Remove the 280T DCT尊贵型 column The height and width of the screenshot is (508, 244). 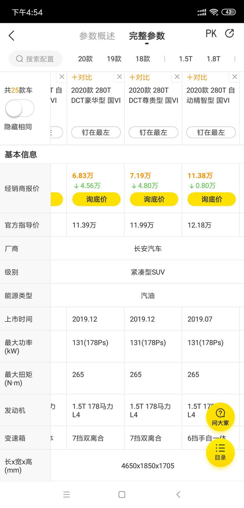pos(177,77)
